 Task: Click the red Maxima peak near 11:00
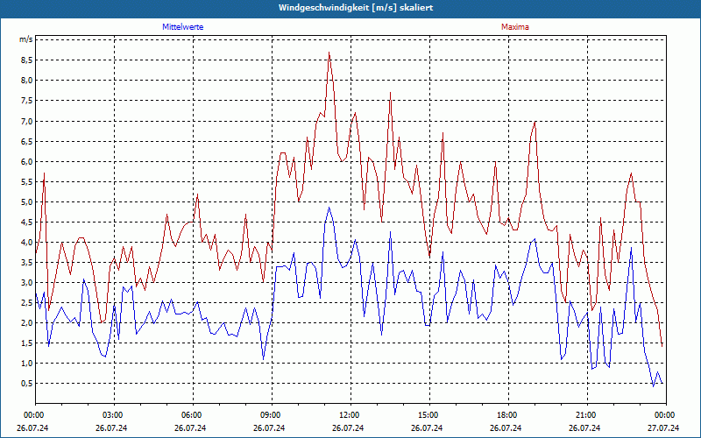[329, 53]
